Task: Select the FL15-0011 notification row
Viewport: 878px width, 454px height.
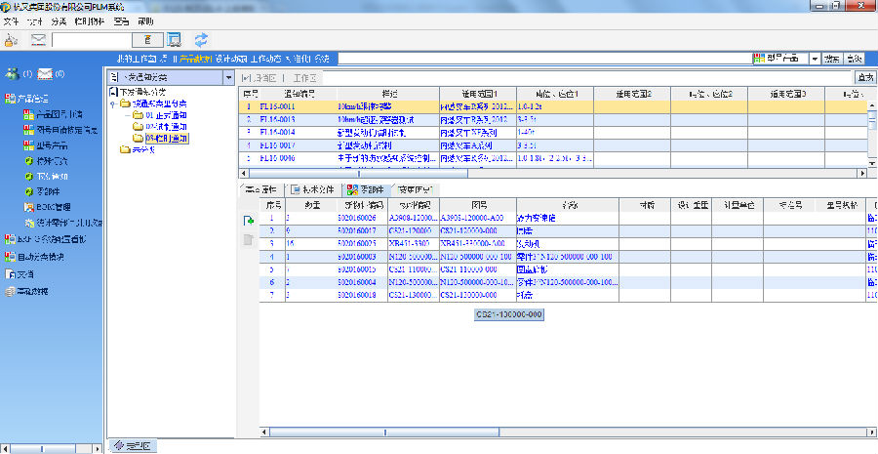Action: pos(277,106)
